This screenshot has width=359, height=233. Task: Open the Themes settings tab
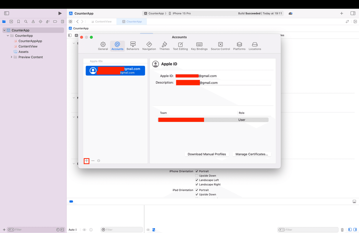tap(164, 46)
